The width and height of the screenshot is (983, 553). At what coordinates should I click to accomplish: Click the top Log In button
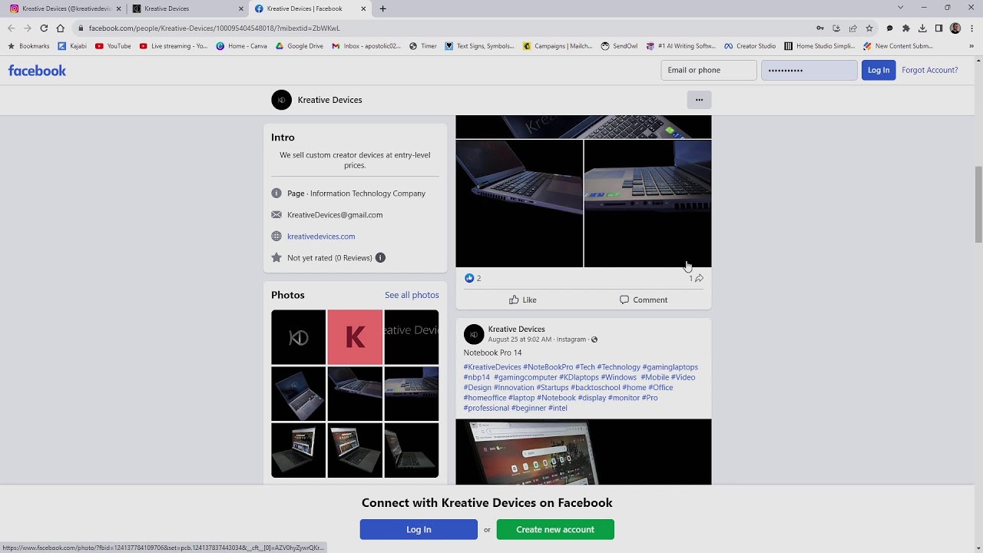pyautogui.click(x=879, y=70)
